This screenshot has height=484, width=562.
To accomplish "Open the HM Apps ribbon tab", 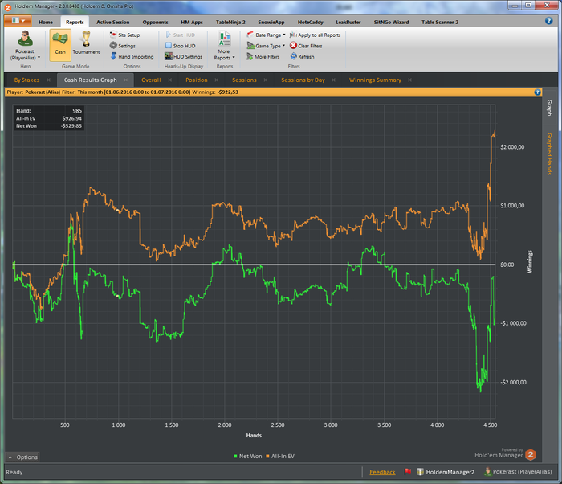I will pyautogui.click(x=192, y=22).
